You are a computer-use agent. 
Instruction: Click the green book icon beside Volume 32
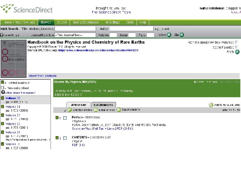coord(2,124)
